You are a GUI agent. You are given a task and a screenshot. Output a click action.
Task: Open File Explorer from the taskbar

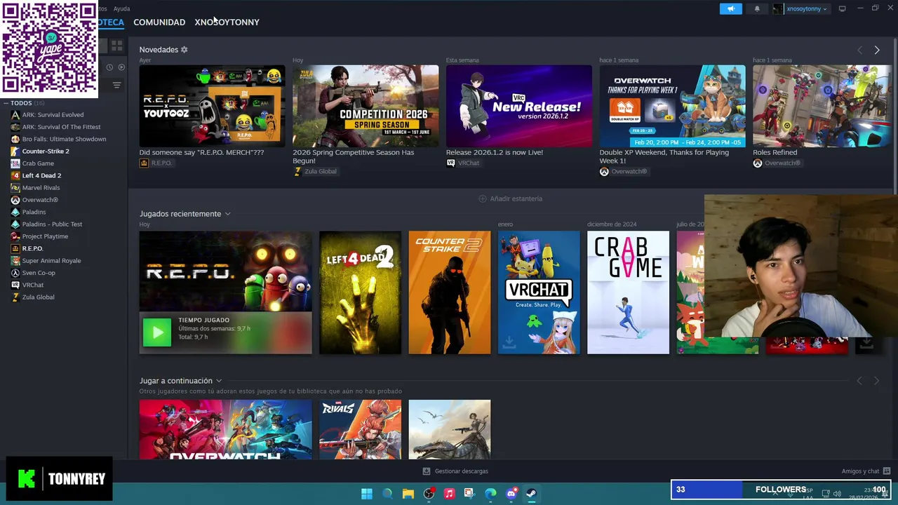(408, 494)
